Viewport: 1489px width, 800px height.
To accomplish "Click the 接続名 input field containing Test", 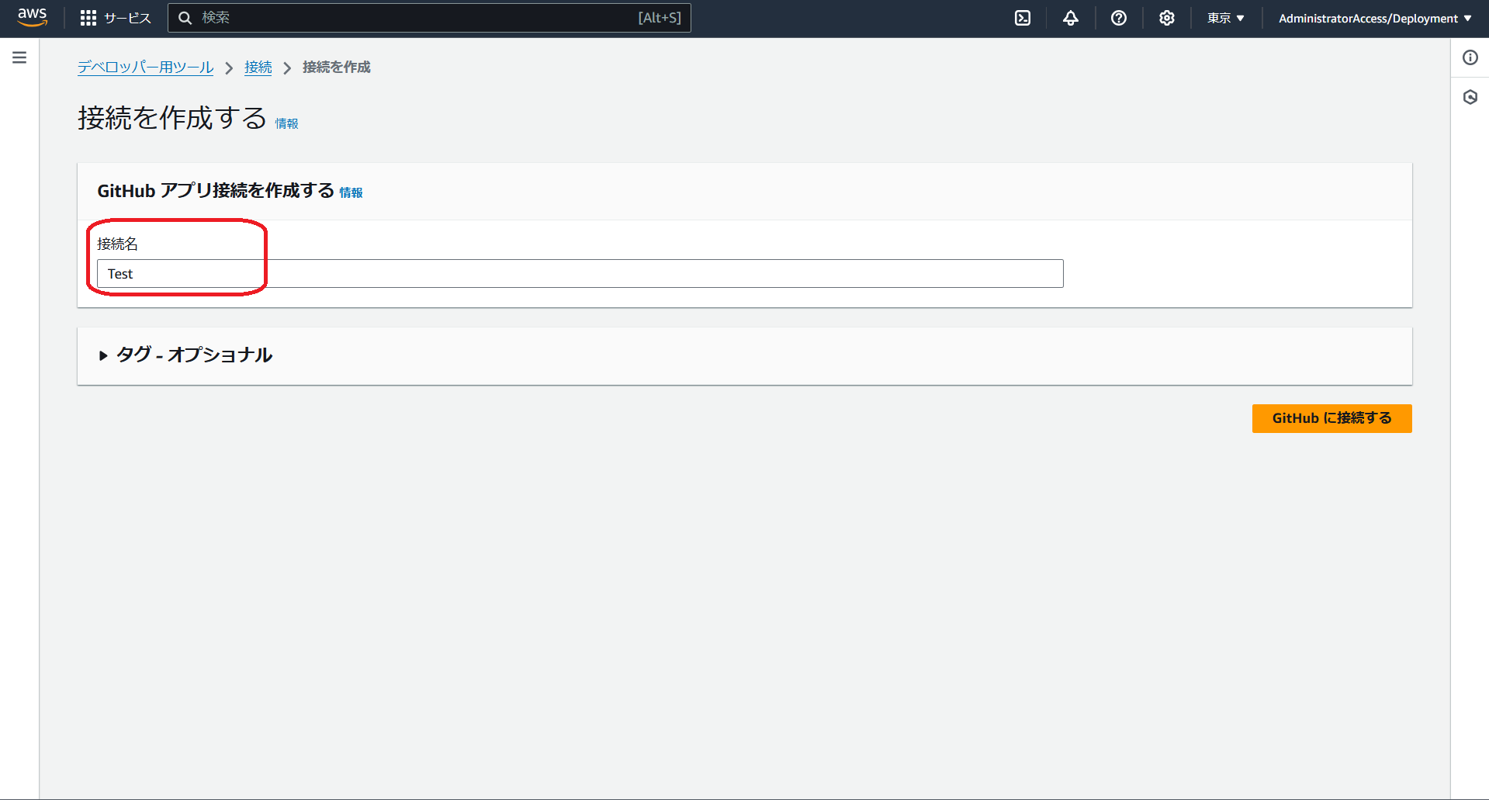I will [580, 274].
